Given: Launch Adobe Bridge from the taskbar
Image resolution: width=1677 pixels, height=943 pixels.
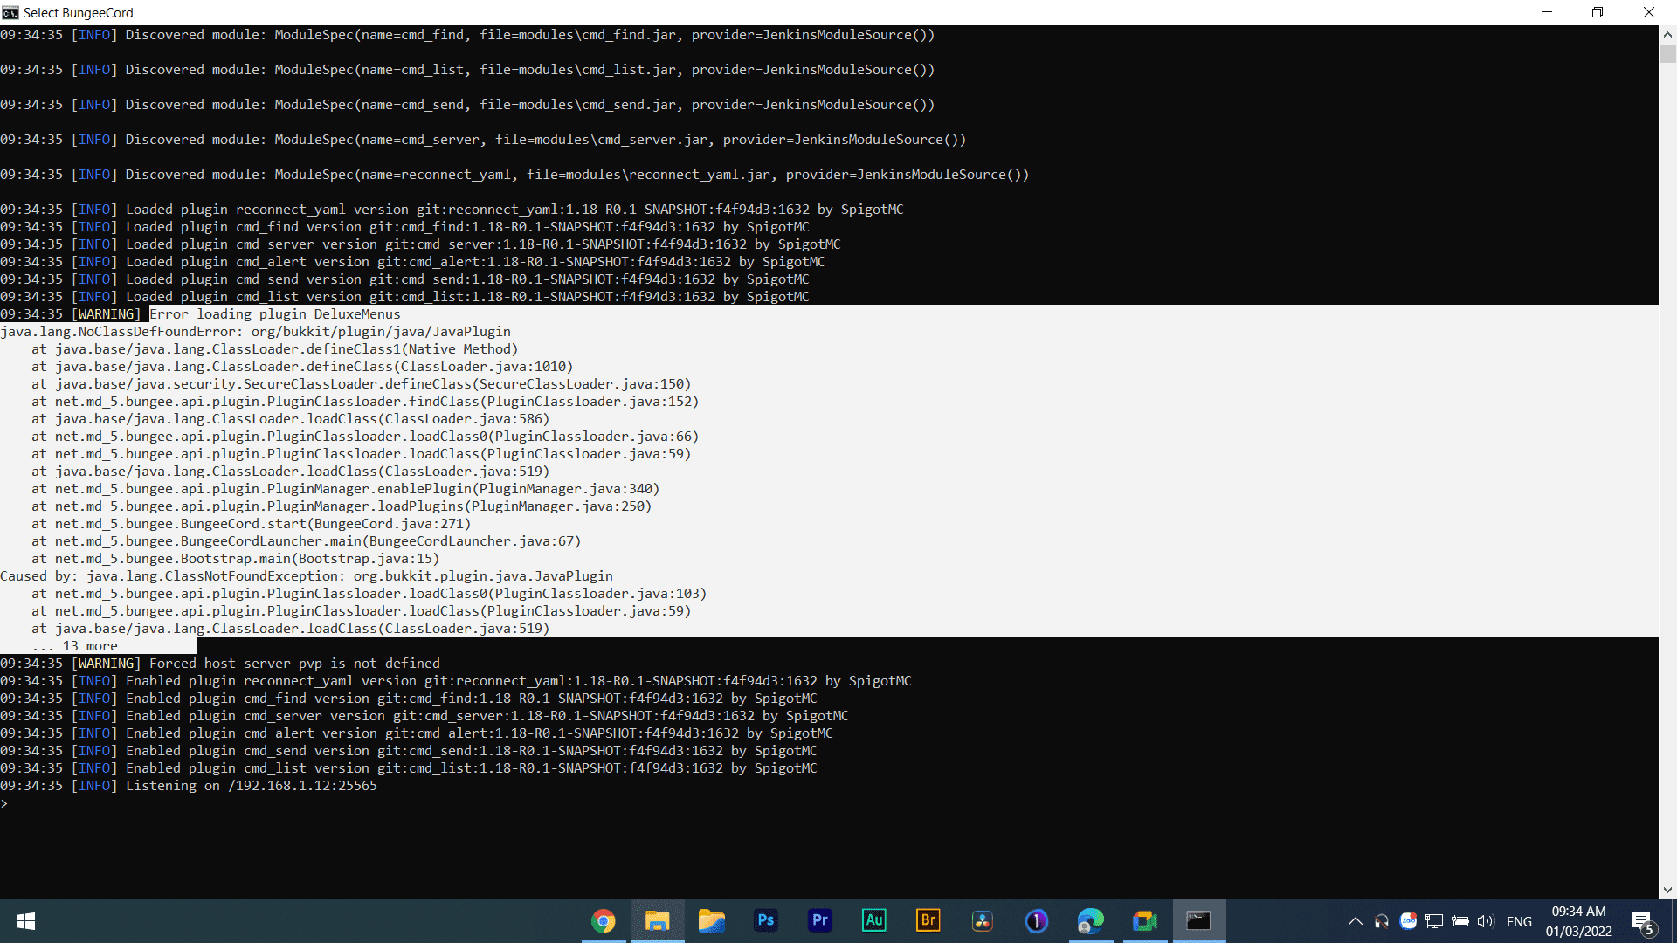Looking at the screenshot, I should (928, 920).
